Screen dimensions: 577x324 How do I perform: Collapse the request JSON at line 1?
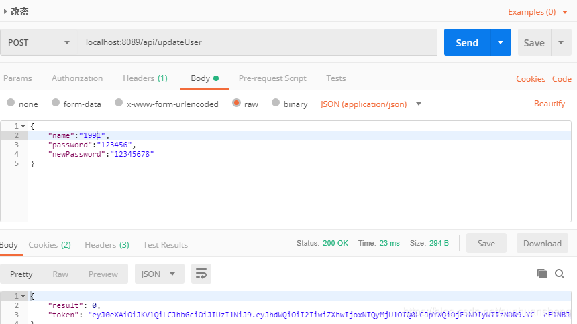[23, 126]
